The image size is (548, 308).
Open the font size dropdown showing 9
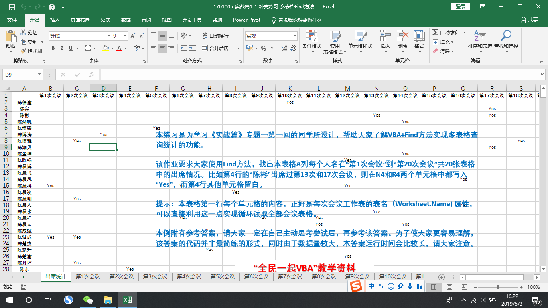[125, 36]
